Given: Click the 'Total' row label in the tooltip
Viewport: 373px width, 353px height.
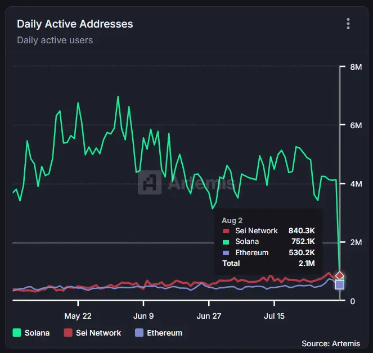Looking at the screenshot, I should (x=231, y=264).
